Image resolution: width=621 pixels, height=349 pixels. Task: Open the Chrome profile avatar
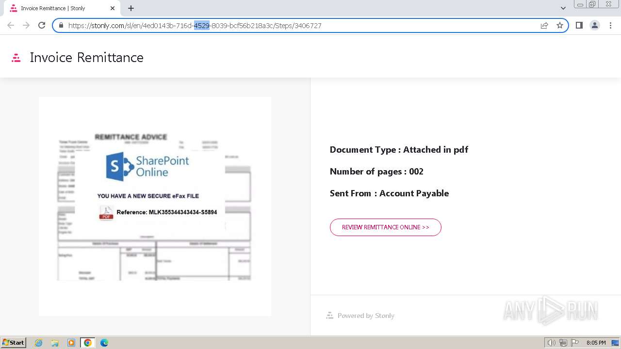click(x=594, y=25)
